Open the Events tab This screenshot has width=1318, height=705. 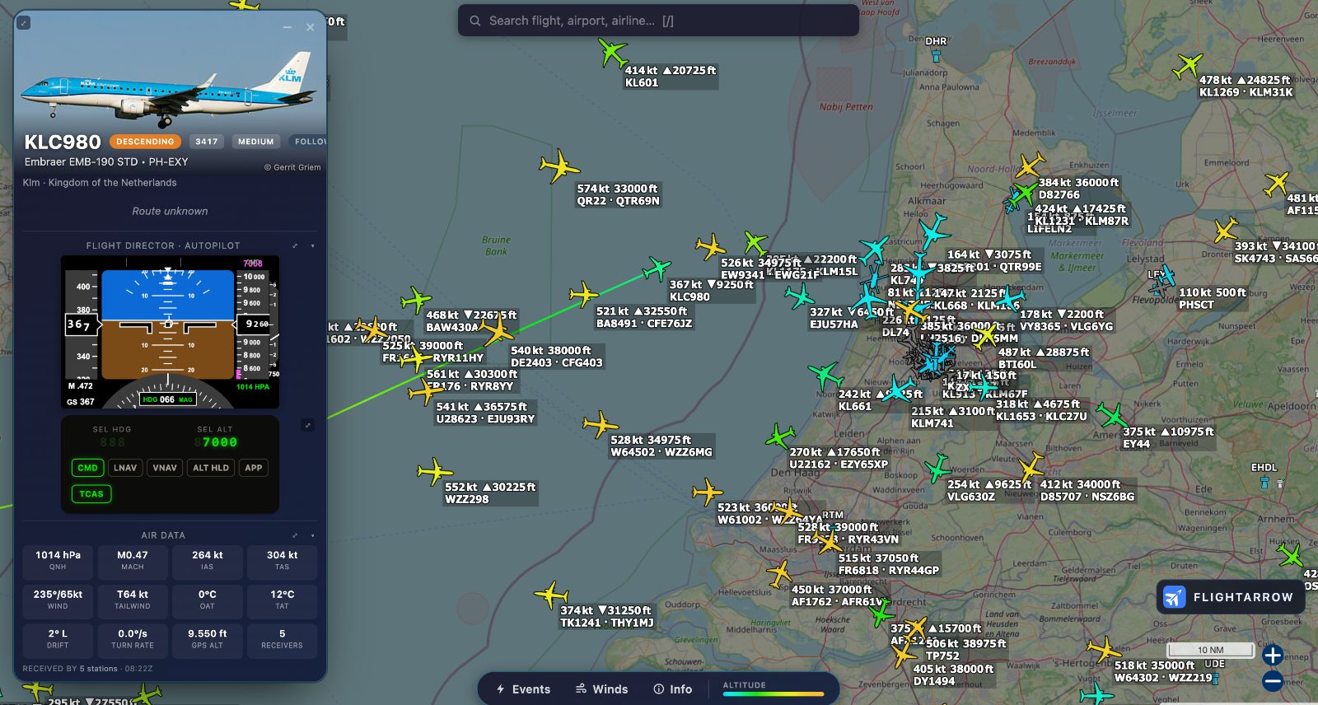(523, 689)
